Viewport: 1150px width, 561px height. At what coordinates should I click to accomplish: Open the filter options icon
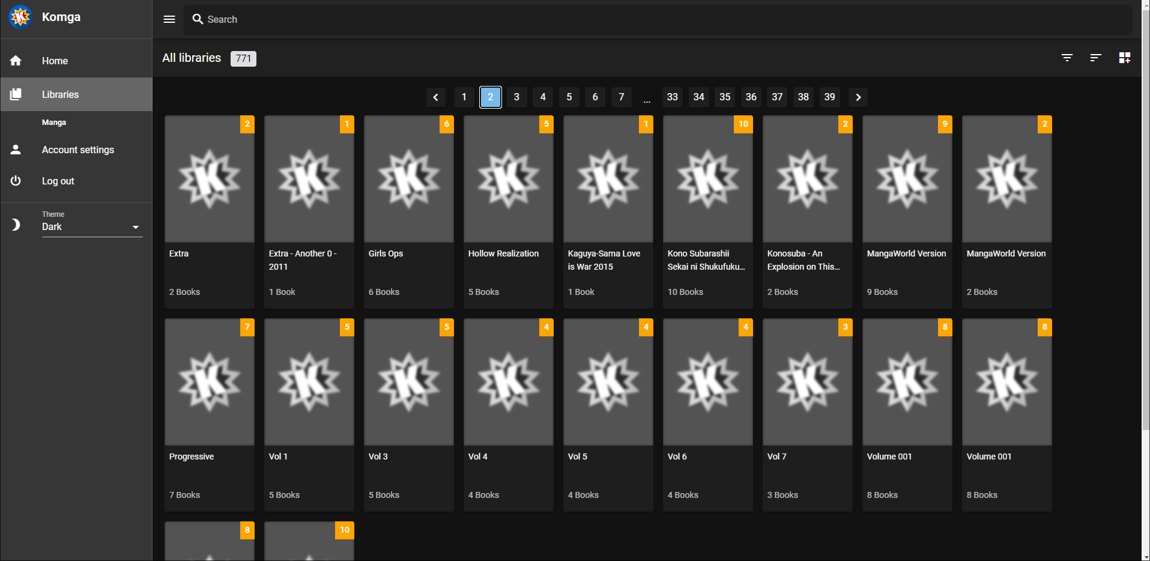pyautogui.click(x=1067, y=58)
